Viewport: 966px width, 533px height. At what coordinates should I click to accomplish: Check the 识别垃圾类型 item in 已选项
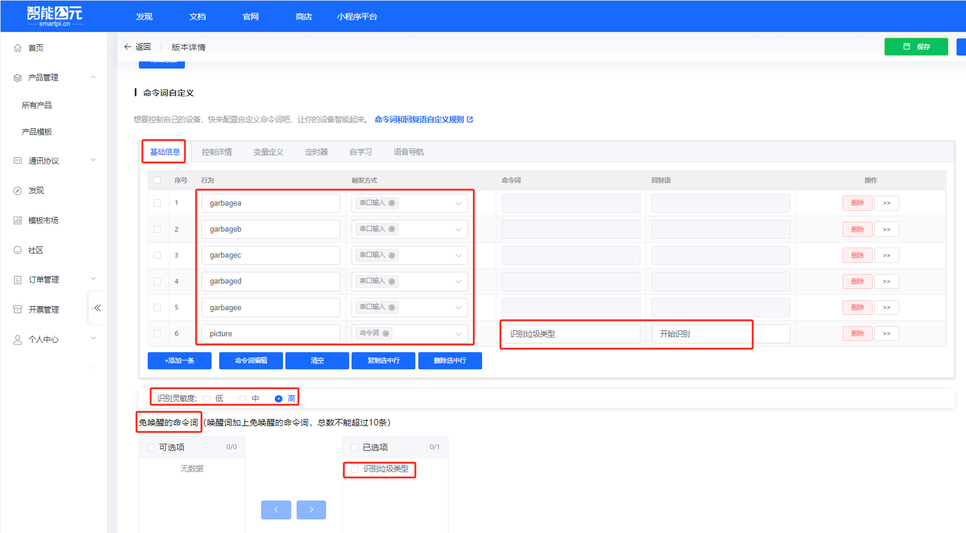[x=354, y=469]
